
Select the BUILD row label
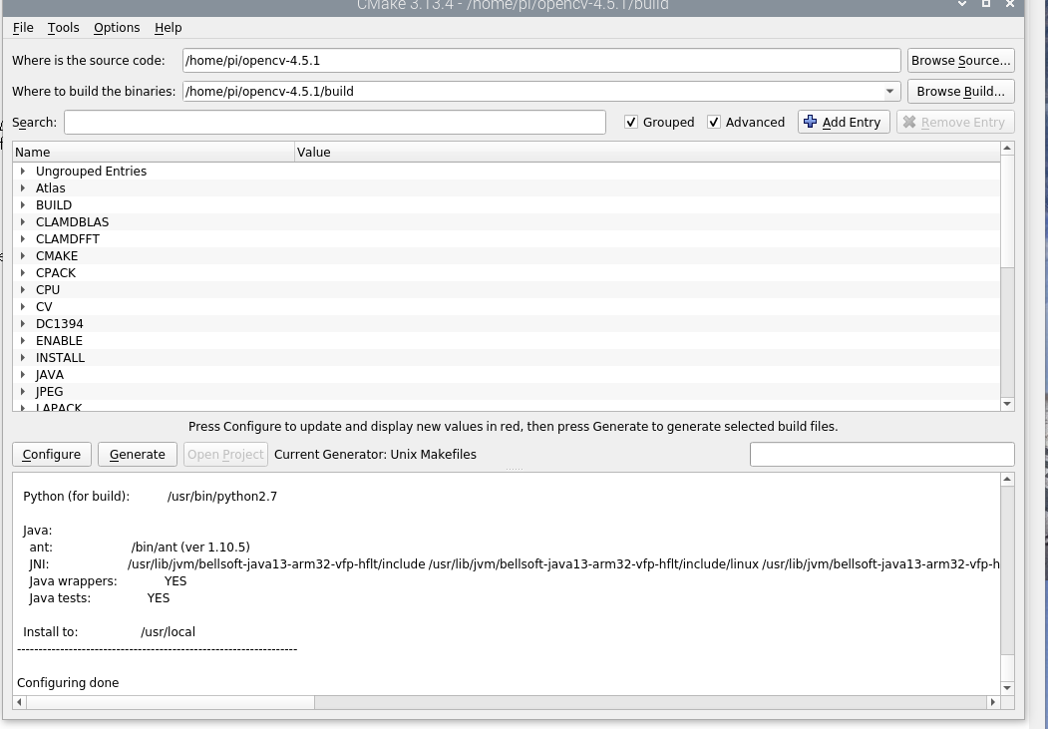pyautogui.click(x=54, y=205)
